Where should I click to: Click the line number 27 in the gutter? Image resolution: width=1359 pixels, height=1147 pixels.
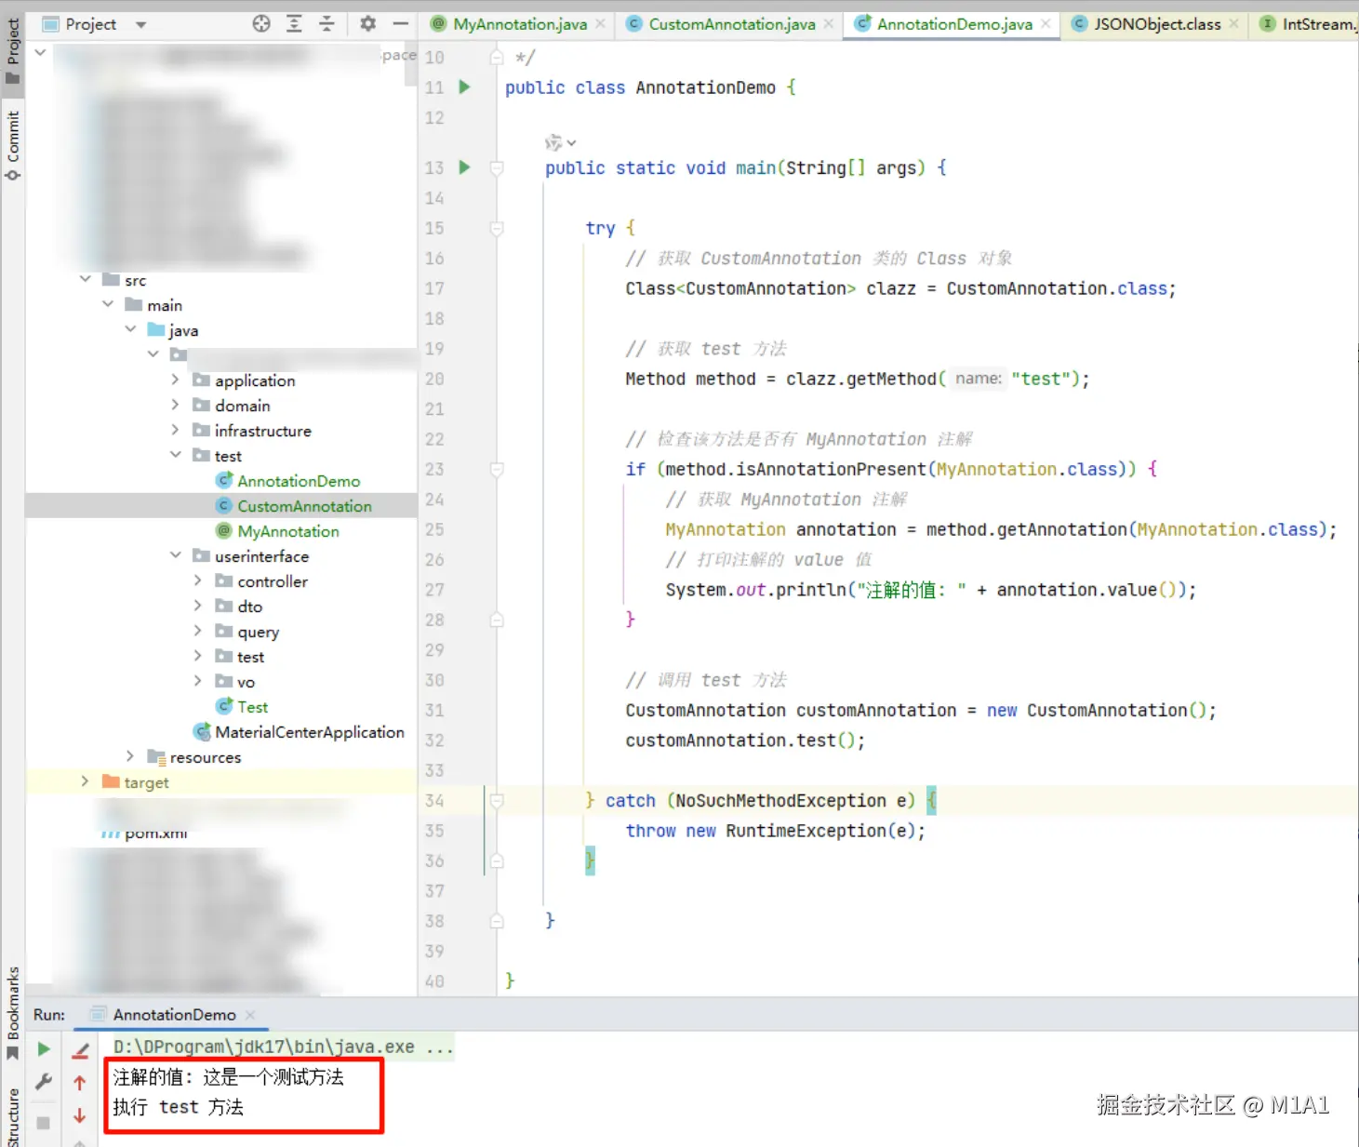tap(434, 590)
